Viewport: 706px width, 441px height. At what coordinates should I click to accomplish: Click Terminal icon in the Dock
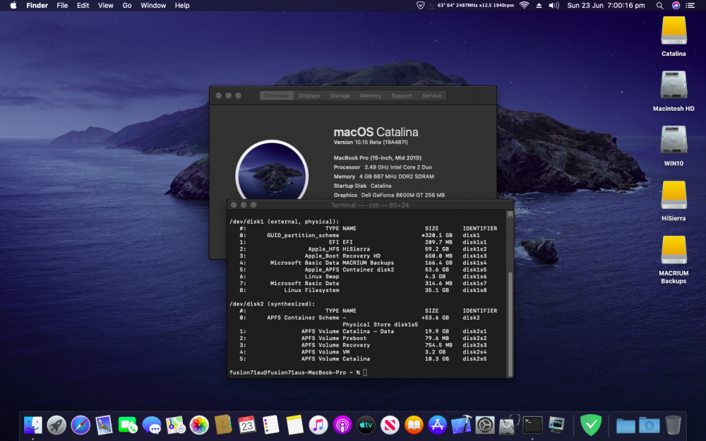click(x=532, y=425)
